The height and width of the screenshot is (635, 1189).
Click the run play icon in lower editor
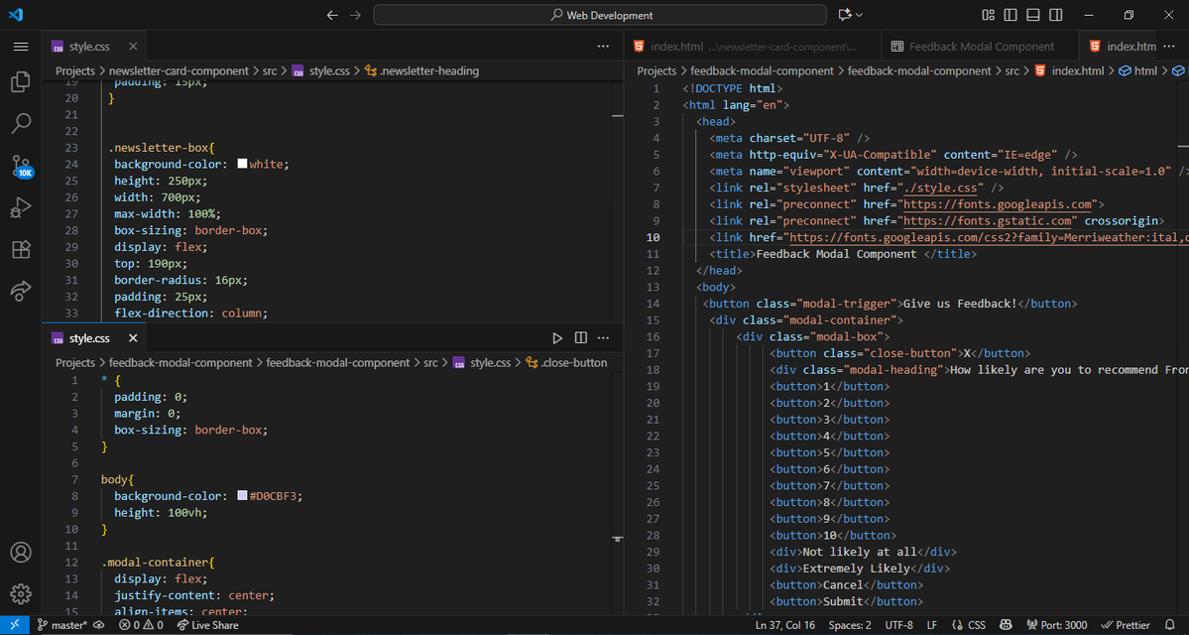coord(557,338)
